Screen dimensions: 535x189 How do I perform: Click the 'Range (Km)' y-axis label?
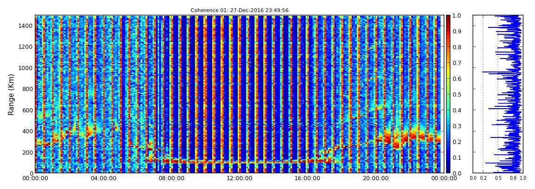coord(11,94)
